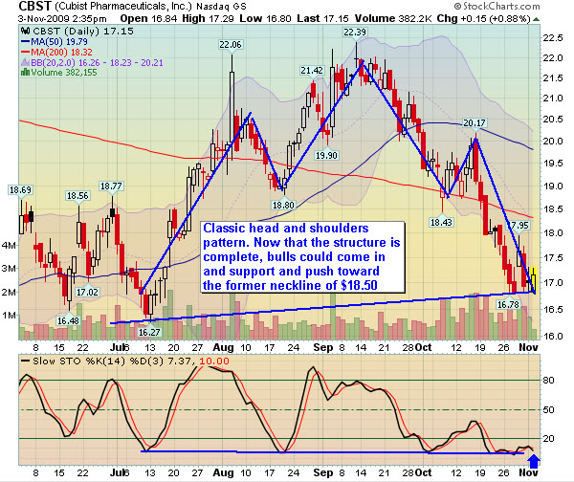Image resolution: width=574 pixels, height=482 pixels.
Task: Click the volume bars icon in legend
Action: [25, 73]
